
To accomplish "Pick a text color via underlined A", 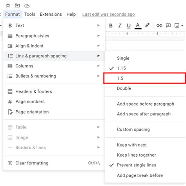I will (x=138, y=26).
